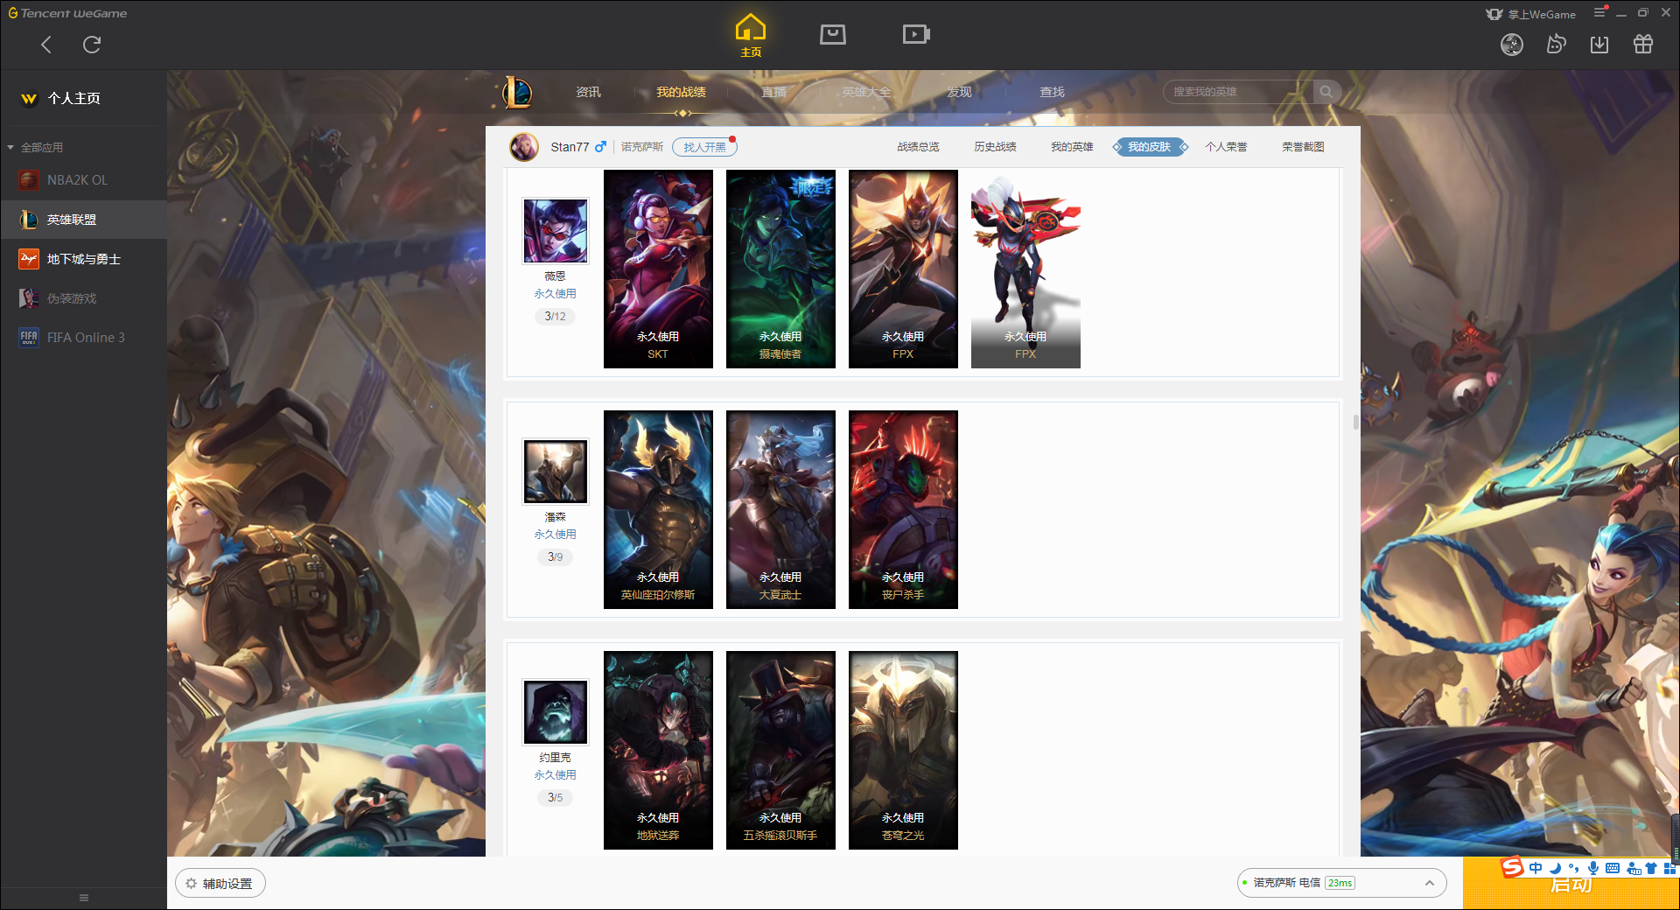The image size is (1680, 910).
Task: Open the 查找 tab
Action: [1052, 92]
